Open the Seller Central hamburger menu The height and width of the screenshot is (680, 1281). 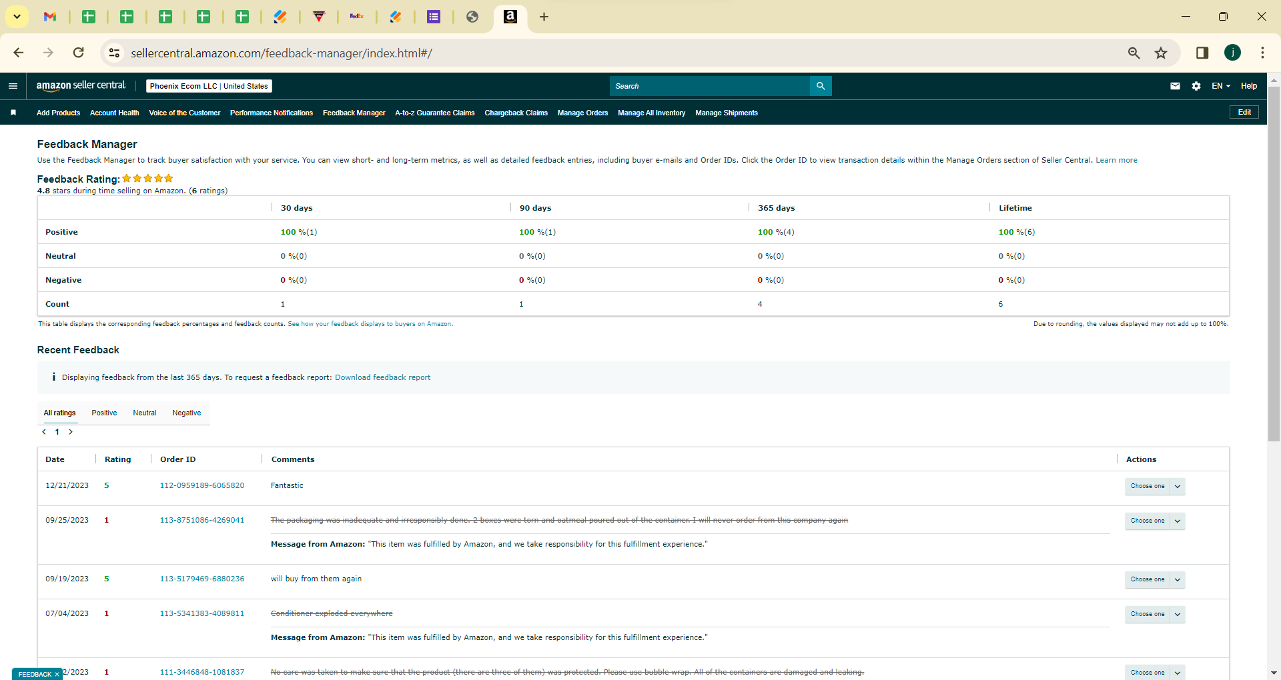coord(13,86)
